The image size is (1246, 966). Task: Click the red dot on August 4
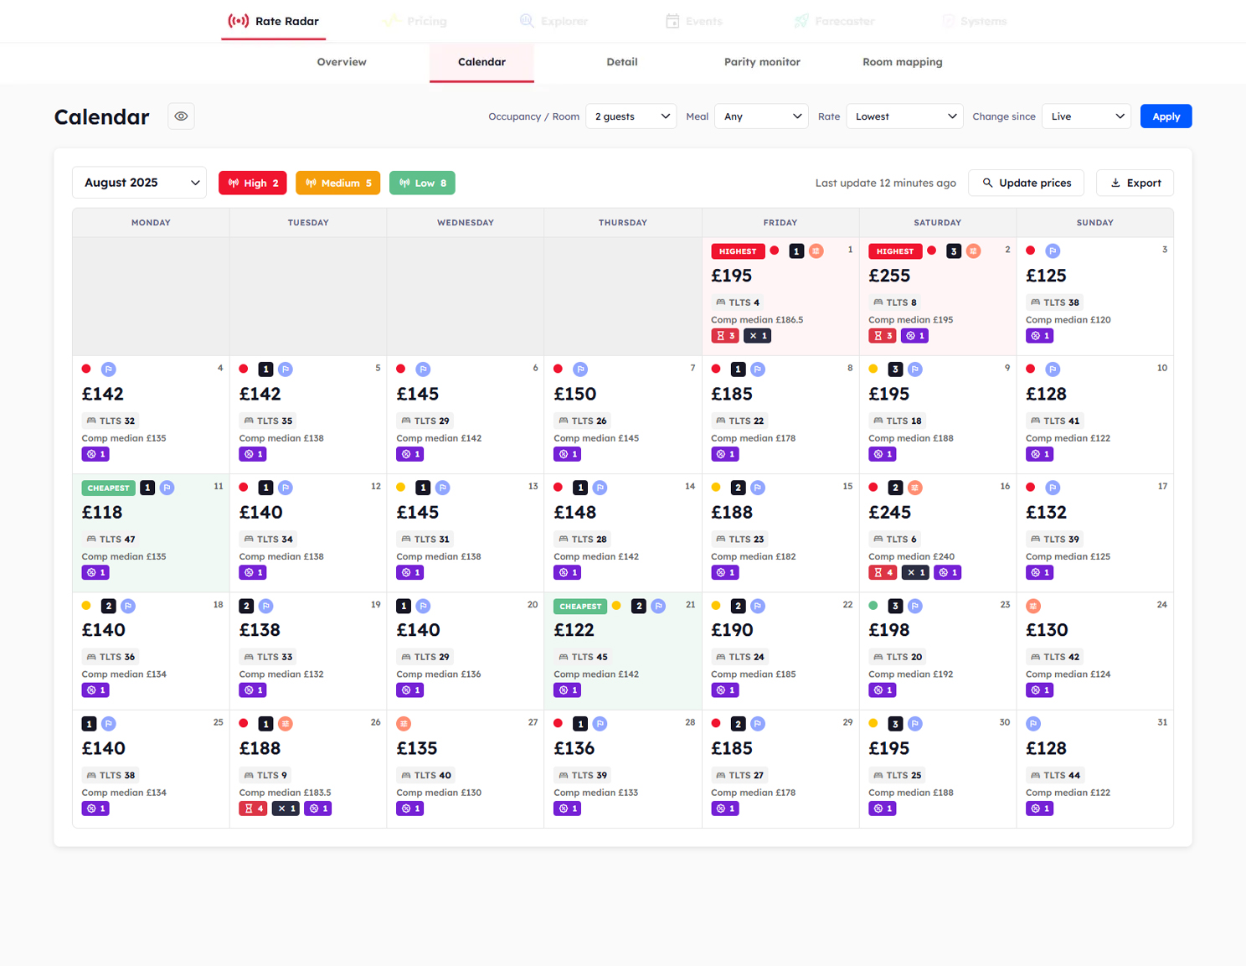coord(86,369)
